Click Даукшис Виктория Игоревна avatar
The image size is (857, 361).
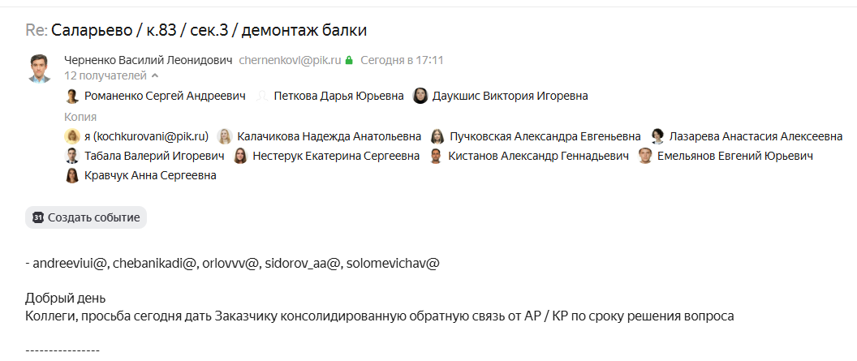(420, 96)
